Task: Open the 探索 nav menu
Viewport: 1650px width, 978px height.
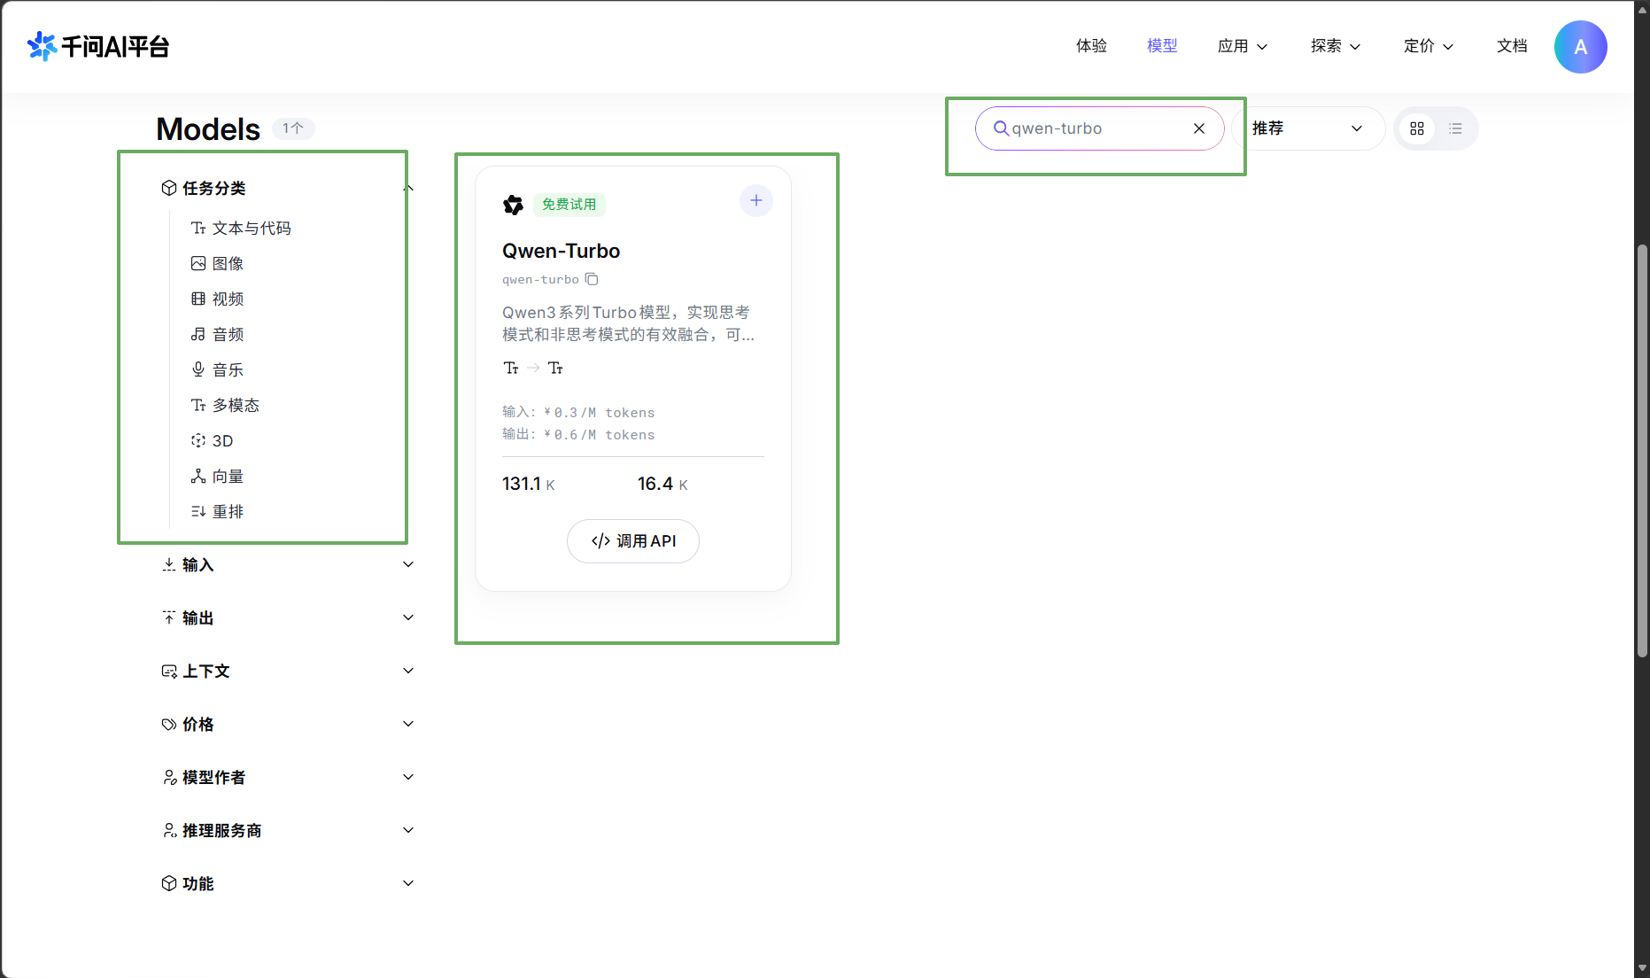Action: pyautogui.click(x=1336, y=46)
